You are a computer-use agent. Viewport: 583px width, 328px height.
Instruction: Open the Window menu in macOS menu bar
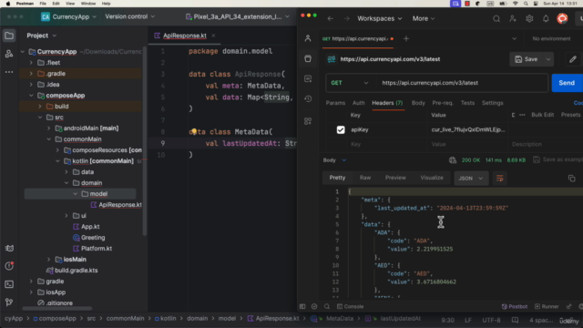[88, 4]
